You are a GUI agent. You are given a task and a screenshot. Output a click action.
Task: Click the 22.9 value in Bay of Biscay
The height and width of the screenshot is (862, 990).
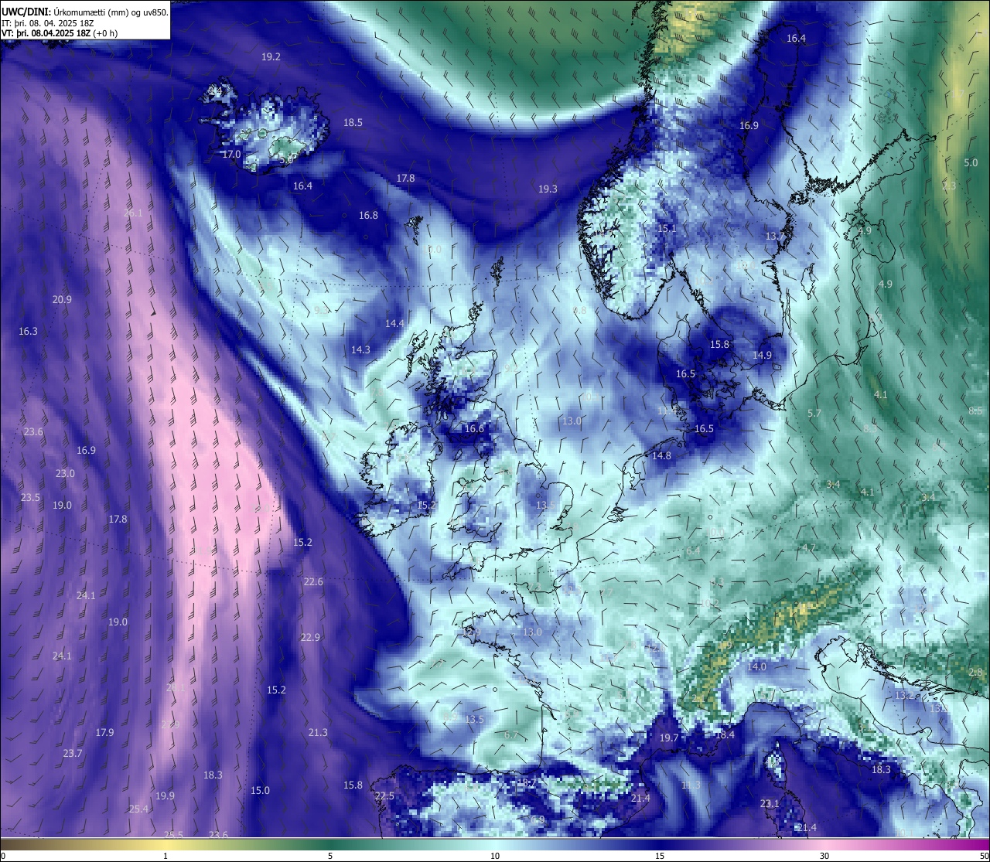(310, 638)
